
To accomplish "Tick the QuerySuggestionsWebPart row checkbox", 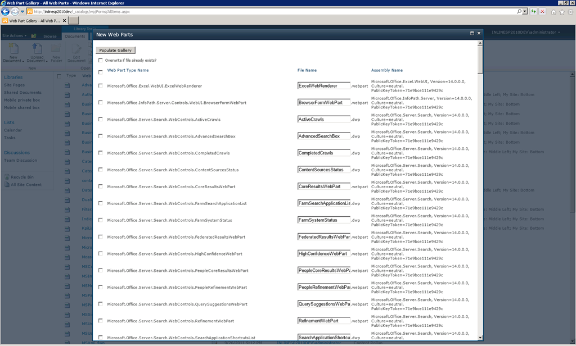I will coord(100,304).
